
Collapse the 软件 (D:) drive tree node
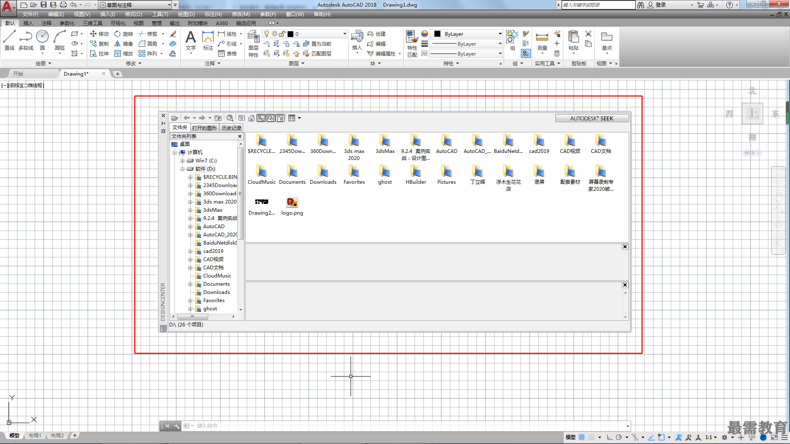[182, 169]
